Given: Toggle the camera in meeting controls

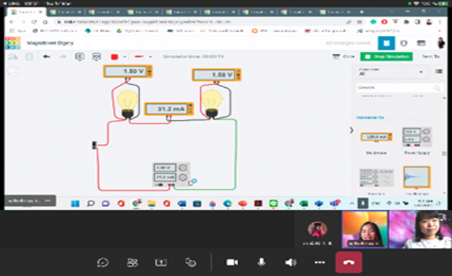Looking at the screenshot, I should pyautogui.click(x=232, y=262).
